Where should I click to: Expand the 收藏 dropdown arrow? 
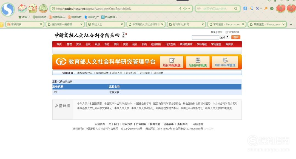(x=29, y=17)
